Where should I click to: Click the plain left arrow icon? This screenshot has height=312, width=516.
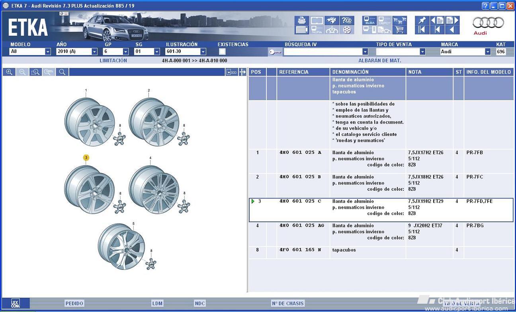coord(452,30)
